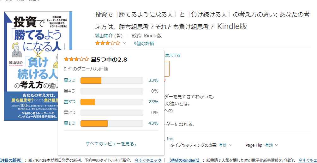Click the book cover thumbnail
This screenshot has height=163, width=317.
click(38, 66)
